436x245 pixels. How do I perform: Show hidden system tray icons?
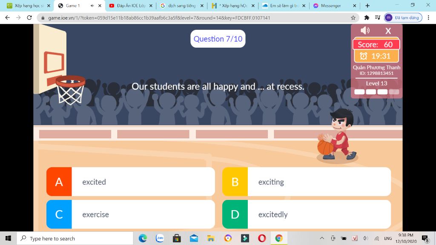coord(322,238)
